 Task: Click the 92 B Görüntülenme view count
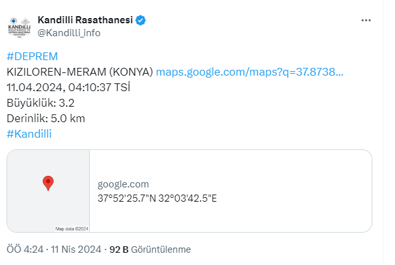point(150,249)
